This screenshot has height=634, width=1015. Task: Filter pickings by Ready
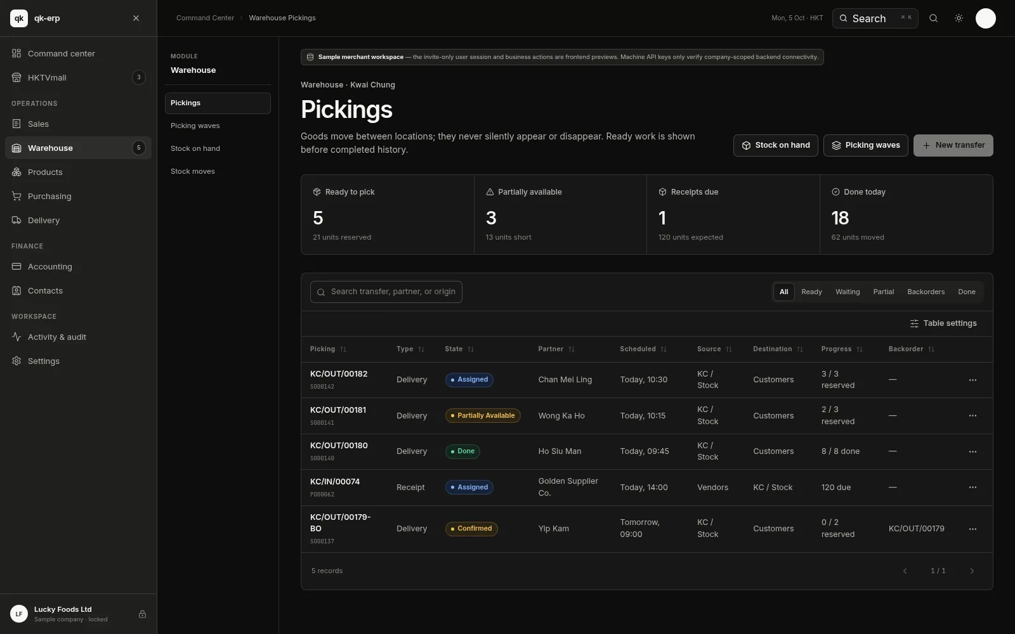[x=811, y=292]
